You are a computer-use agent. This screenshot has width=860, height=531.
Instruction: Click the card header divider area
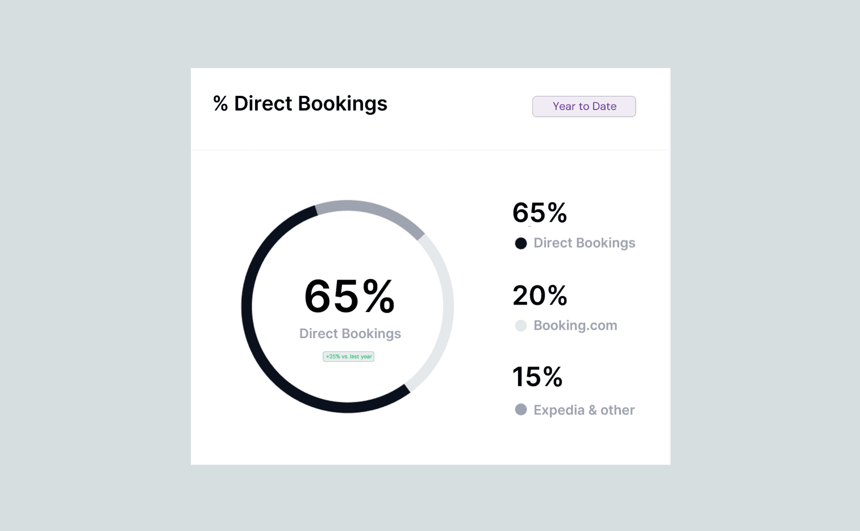431,150
